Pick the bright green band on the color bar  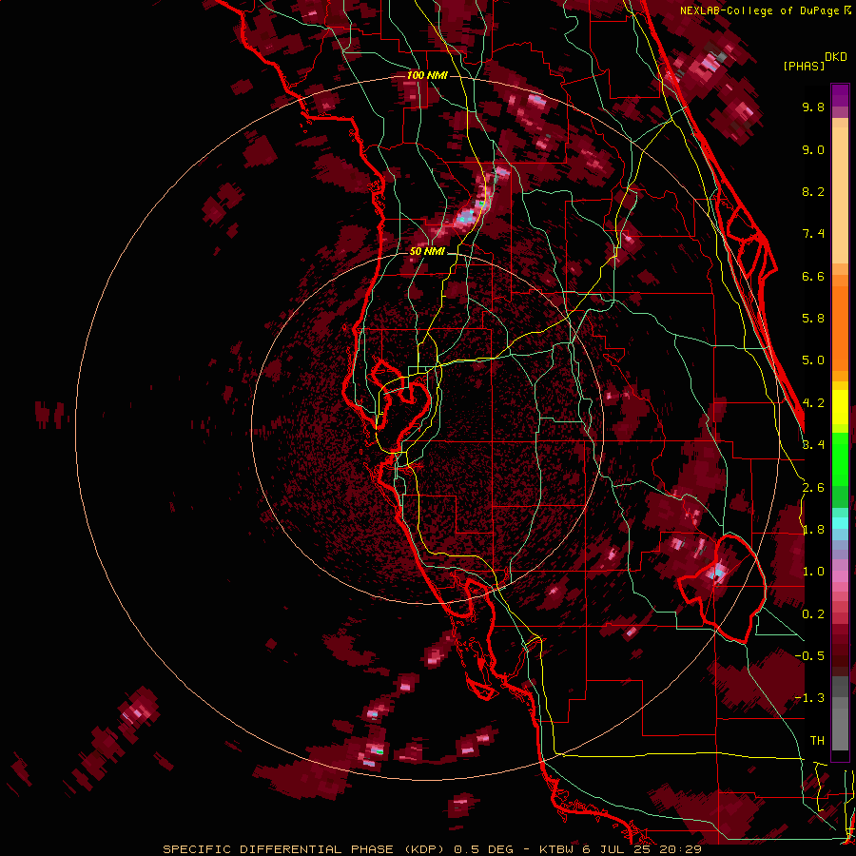pyautogui.click(x=840, y=457)
